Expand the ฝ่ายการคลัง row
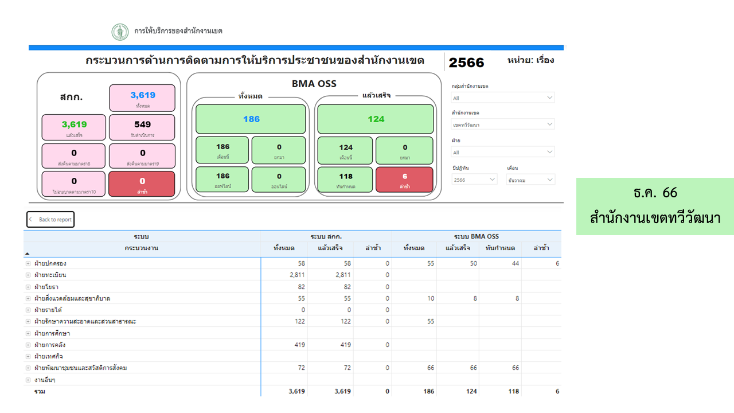This screenshot has width=734, height=413. pos(28,345)
